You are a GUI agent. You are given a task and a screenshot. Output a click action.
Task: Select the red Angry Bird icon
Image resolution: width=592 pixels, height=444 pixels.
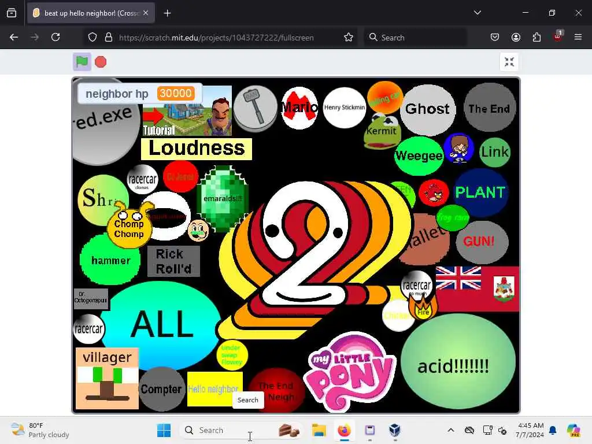coord(434,193)
